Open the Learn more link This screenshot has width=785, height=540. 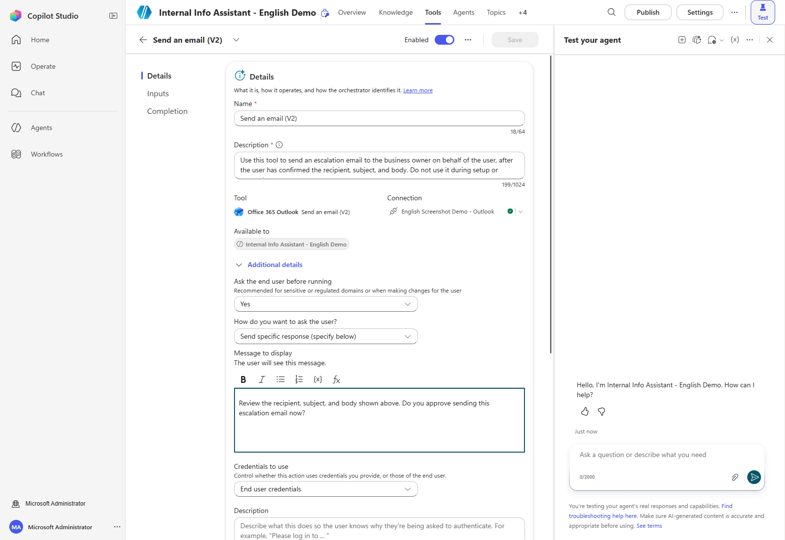[x=418, y=90]
